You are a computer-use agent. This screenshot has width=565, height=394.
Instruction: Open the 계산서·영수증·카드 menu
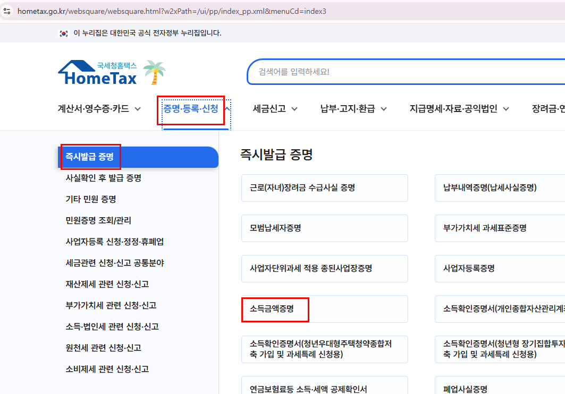click(x=94, y=109)
